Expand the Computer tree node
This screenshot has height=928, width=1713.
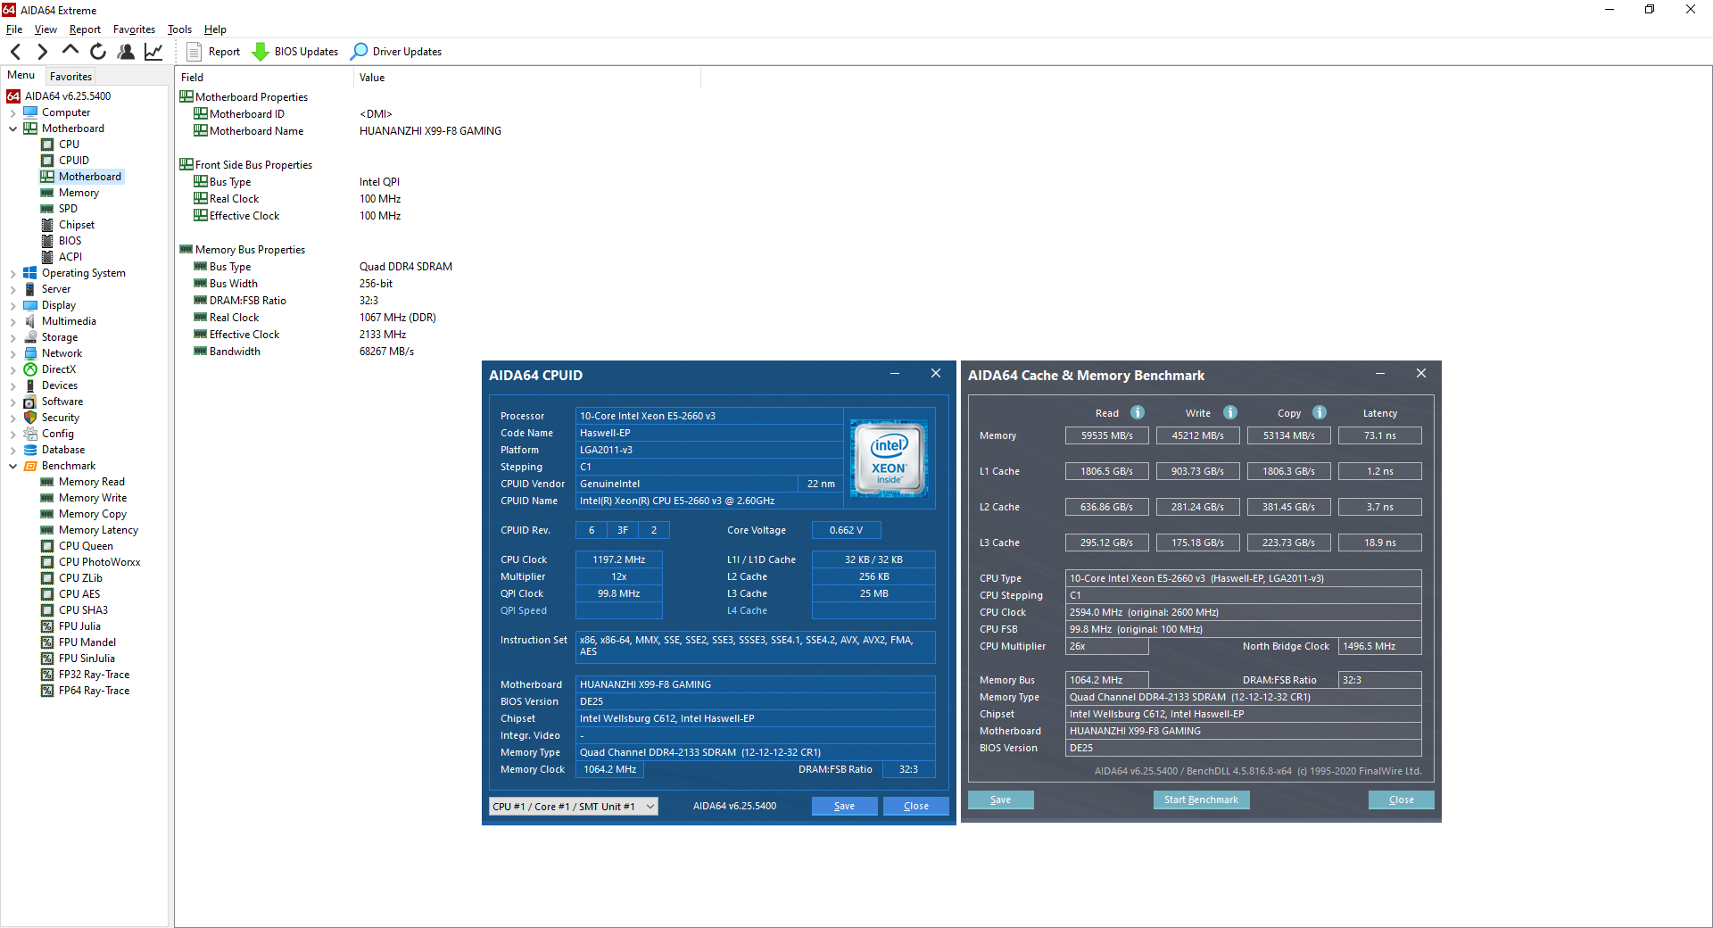[x=13, y=112]
